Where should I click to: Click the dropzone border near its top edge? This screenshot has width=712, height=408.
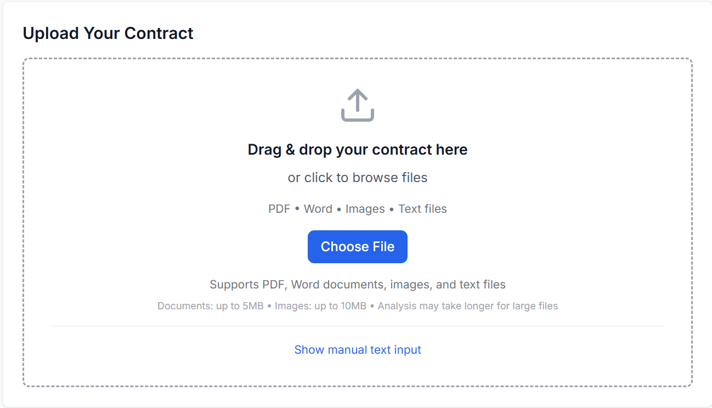click(x=357, y=57)
